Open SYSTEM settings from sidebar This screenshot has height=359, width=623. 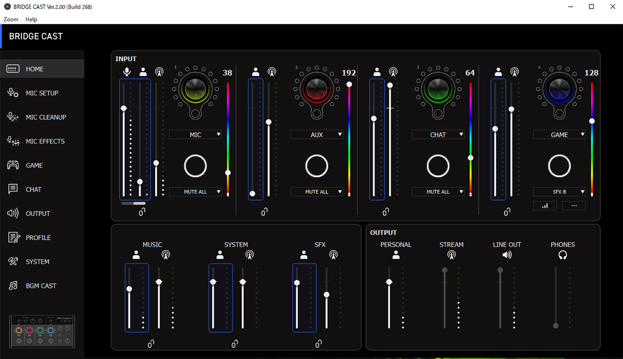click(x=42, y=262)
